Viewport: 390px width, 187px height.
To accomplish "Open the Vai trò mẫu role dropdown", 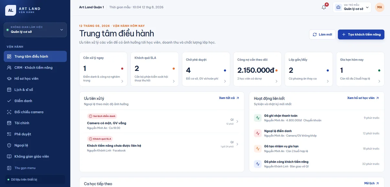I will [352, 7].
